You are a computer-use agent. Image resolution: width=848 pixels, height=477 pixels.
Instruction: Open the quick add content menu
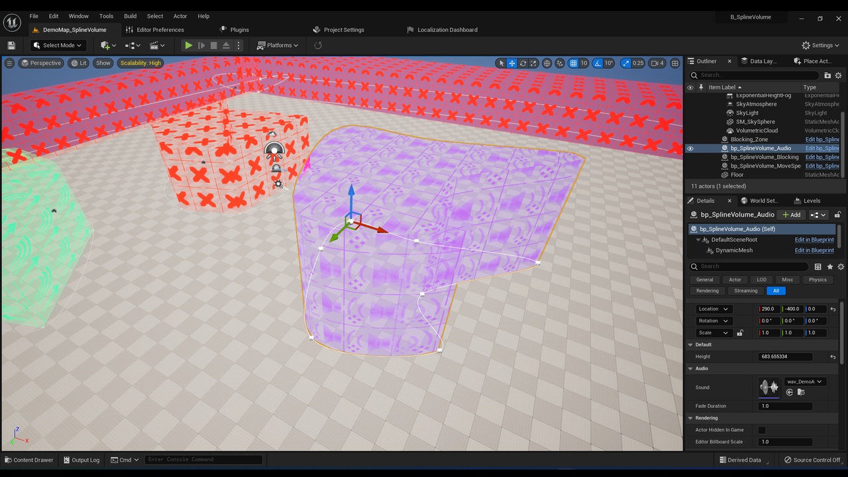pyautogui.click(x=108, y=45)
